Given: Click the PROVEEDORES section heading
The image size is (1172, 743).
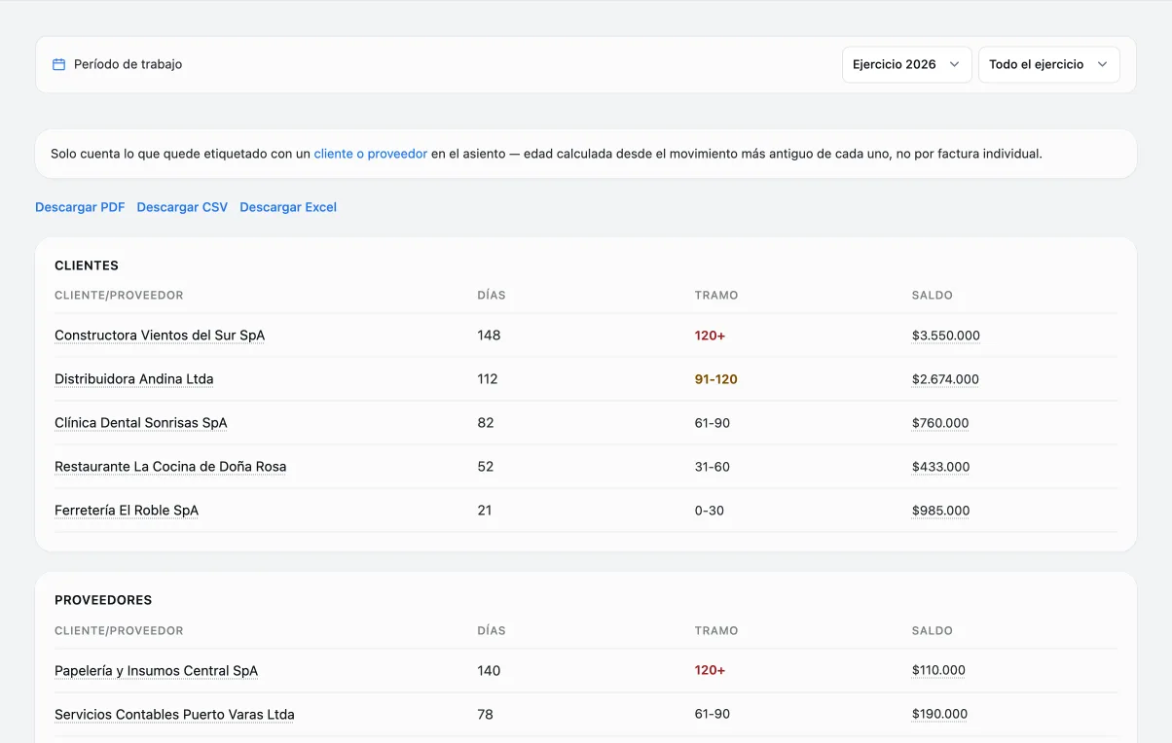Looking at the screenshot, I should coord(103,600).
